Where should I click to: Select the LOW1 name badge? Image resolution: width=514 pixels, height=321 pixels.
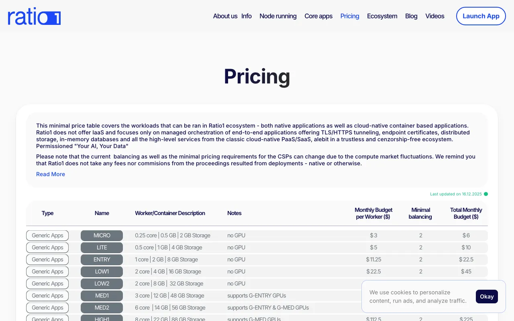pyautogui.click(x=102, y=272)
